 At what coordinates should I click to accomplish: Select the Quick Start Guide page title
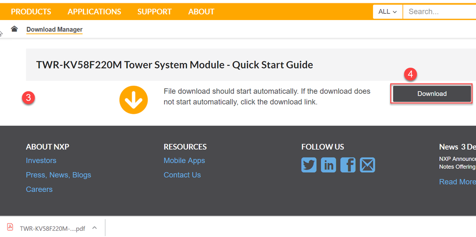(174, 65)
